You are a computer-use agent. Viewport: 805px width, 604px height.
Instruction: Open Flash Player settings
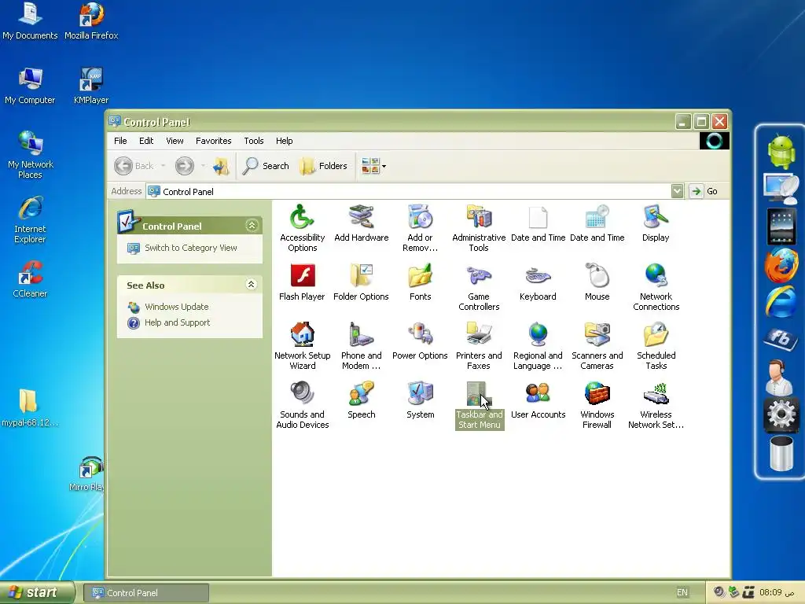(x=302, y=282)
